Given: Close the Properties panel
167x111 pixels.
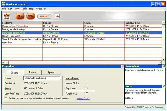Looking at the screenshot, I should pos(123,66).
